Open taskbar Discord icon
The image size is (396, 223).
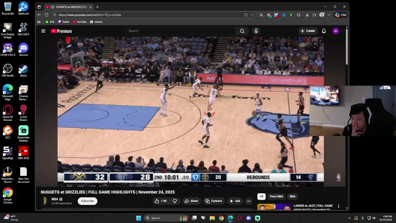click(248, 218)
